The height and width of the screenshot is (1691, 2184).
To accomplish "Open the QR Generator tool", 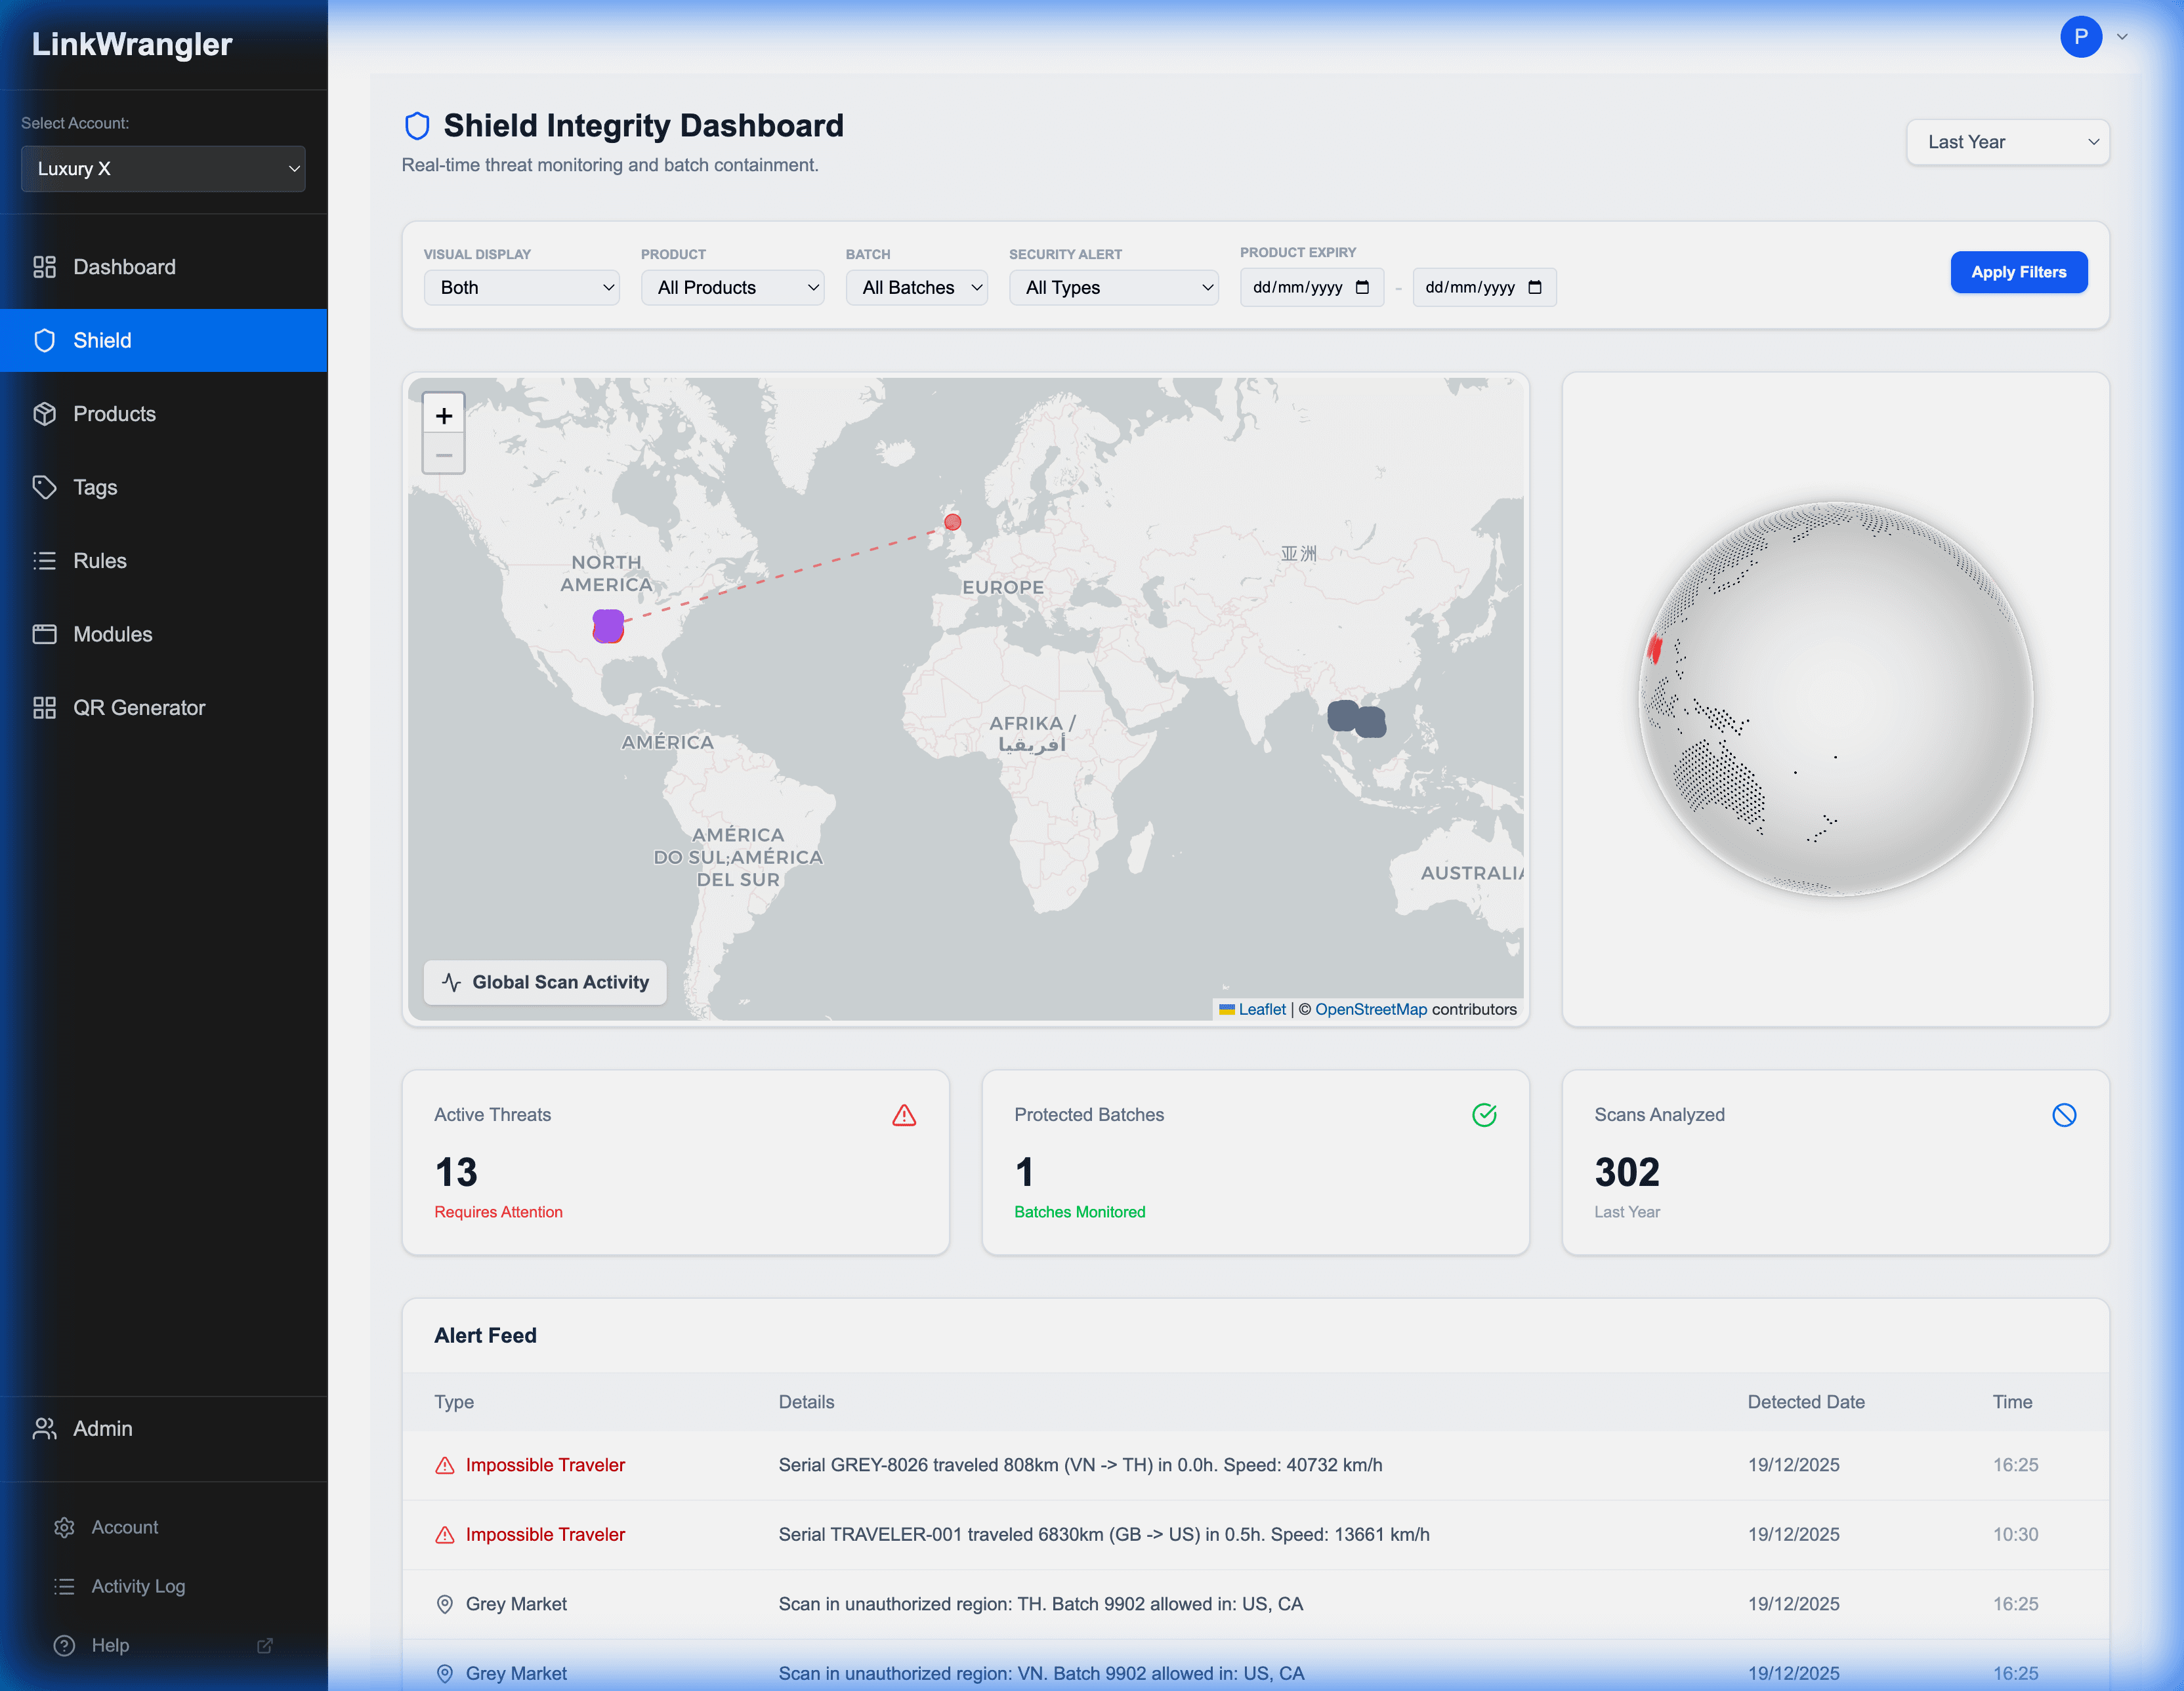I will pos(140,706).
